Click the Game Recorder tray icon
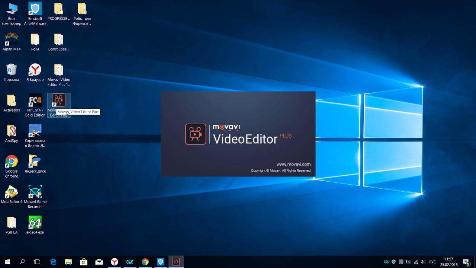 (x=386, y=262)
